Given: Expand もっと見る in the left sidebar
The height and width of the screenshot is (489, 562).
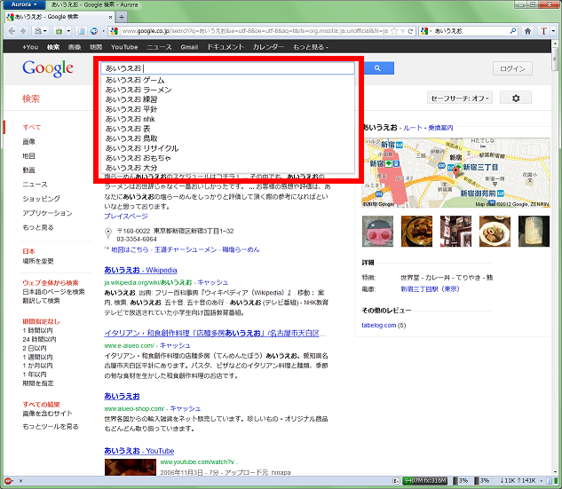Looking at the screenshot, I should 38,227.
